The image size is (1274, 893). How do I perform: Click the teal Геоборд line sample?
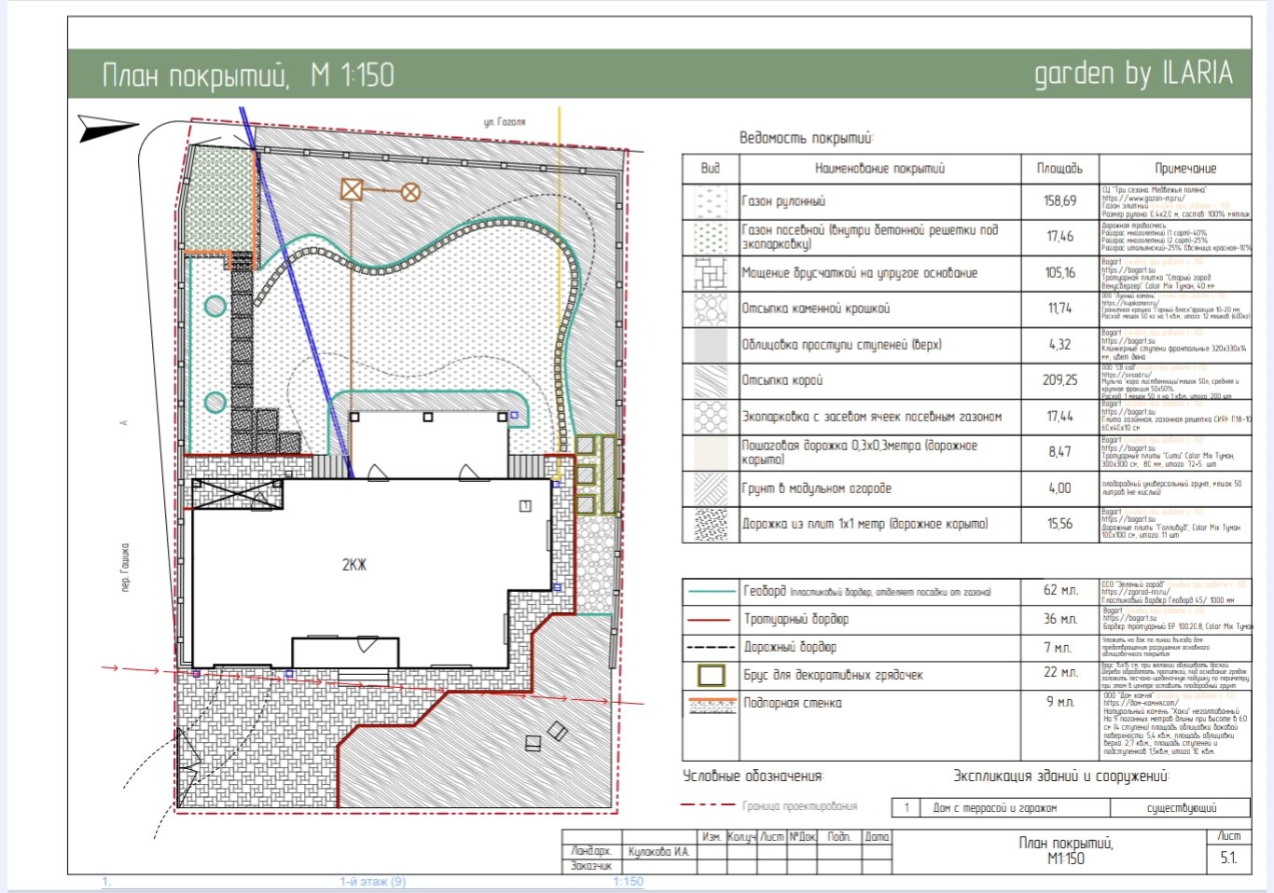712,591
